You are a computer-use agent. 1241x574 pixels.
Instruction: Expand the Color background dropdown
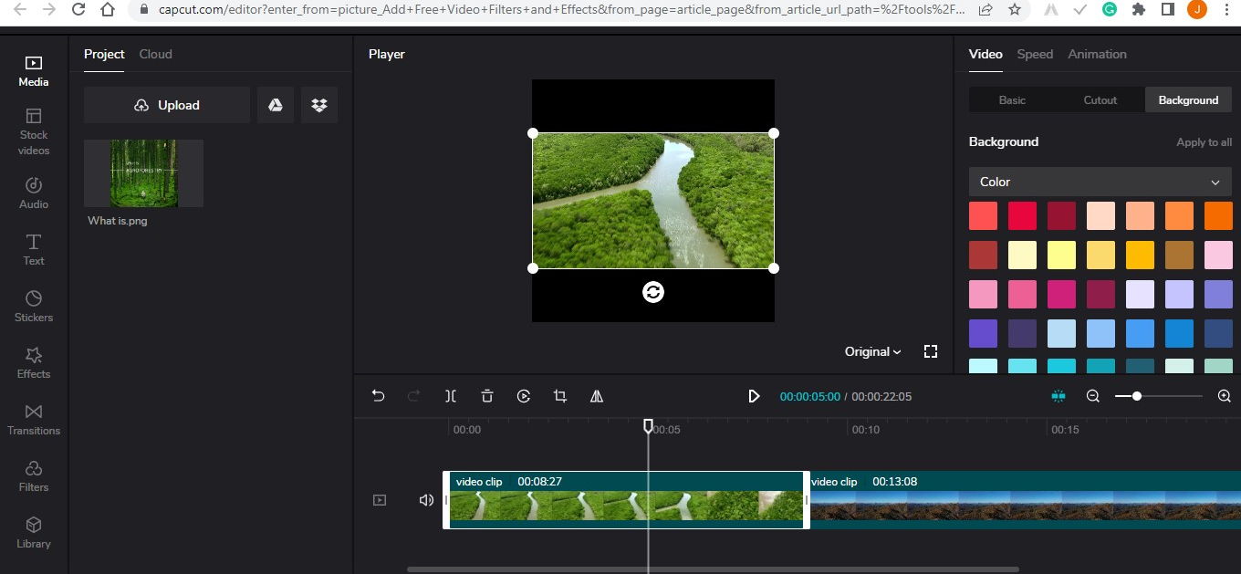pyautogui.click(x=1100, y=182)
